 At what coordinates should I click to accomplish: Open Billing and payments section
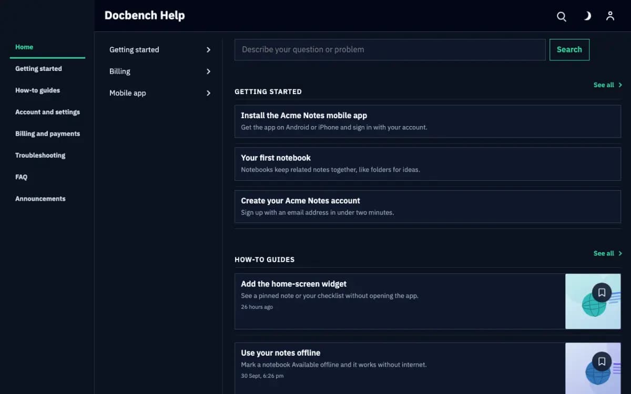pyautogui.click(x=47, y=133)
